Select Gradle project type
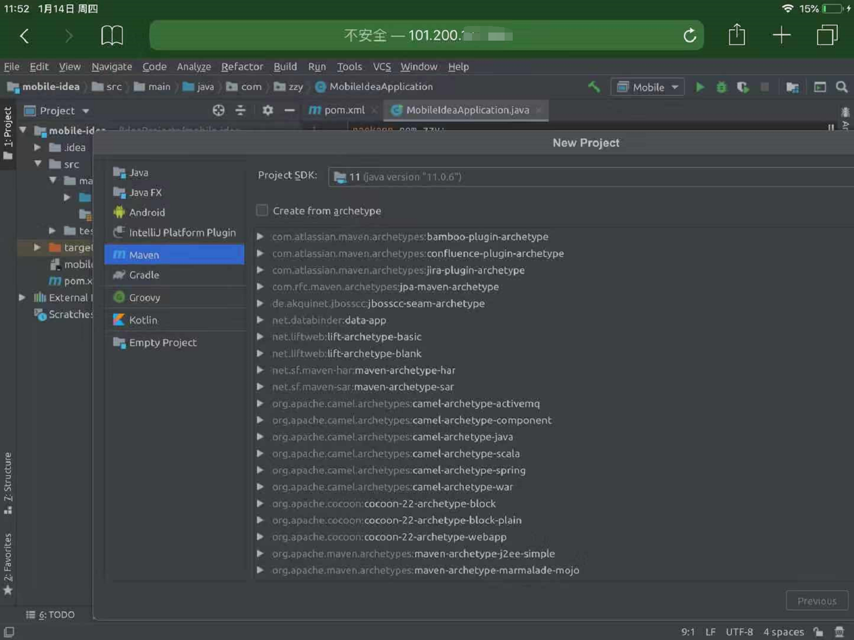Screen dimensions: 854x640 click(174, 275)
